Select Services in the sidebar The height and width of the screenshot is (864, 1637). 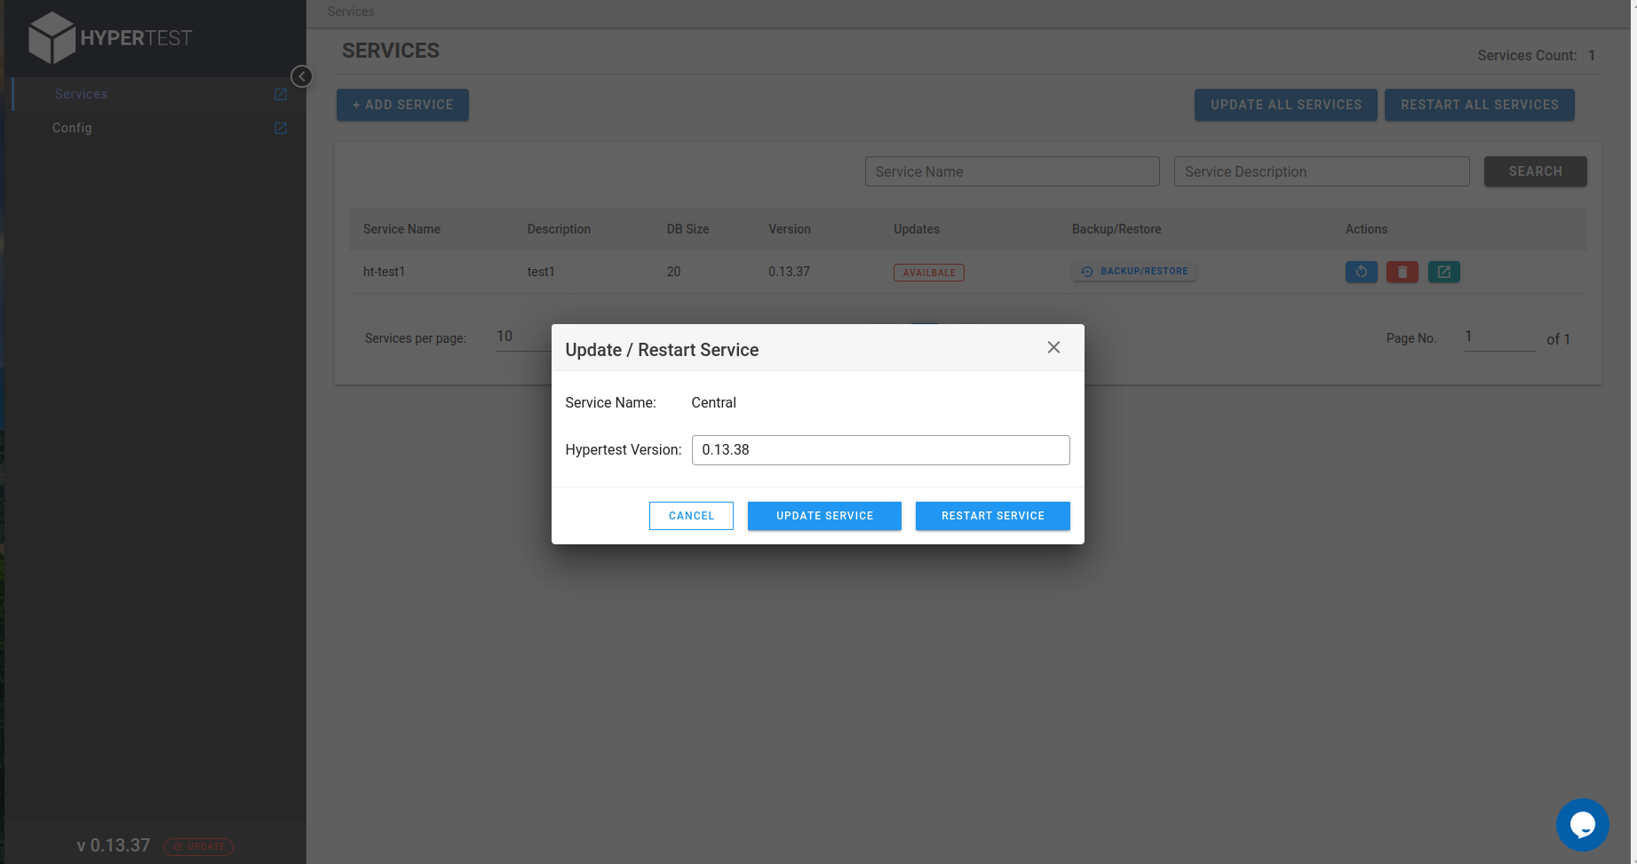(81, 93)
